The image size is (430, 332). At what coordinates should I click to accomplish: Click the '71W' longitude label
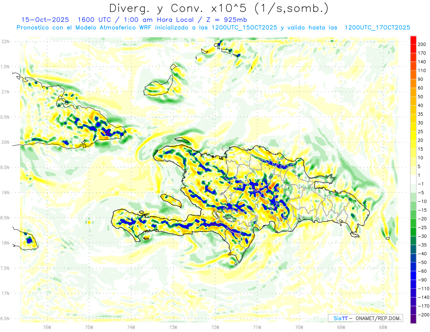point(257,327)
